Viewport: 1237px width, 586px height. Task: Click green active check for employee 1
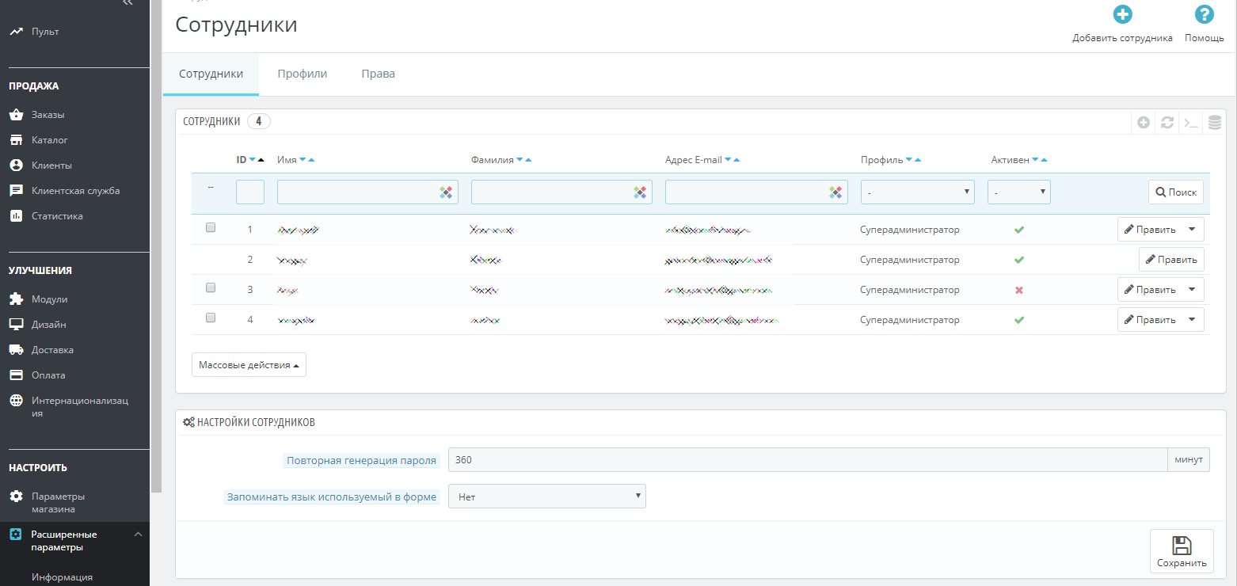1019,230
